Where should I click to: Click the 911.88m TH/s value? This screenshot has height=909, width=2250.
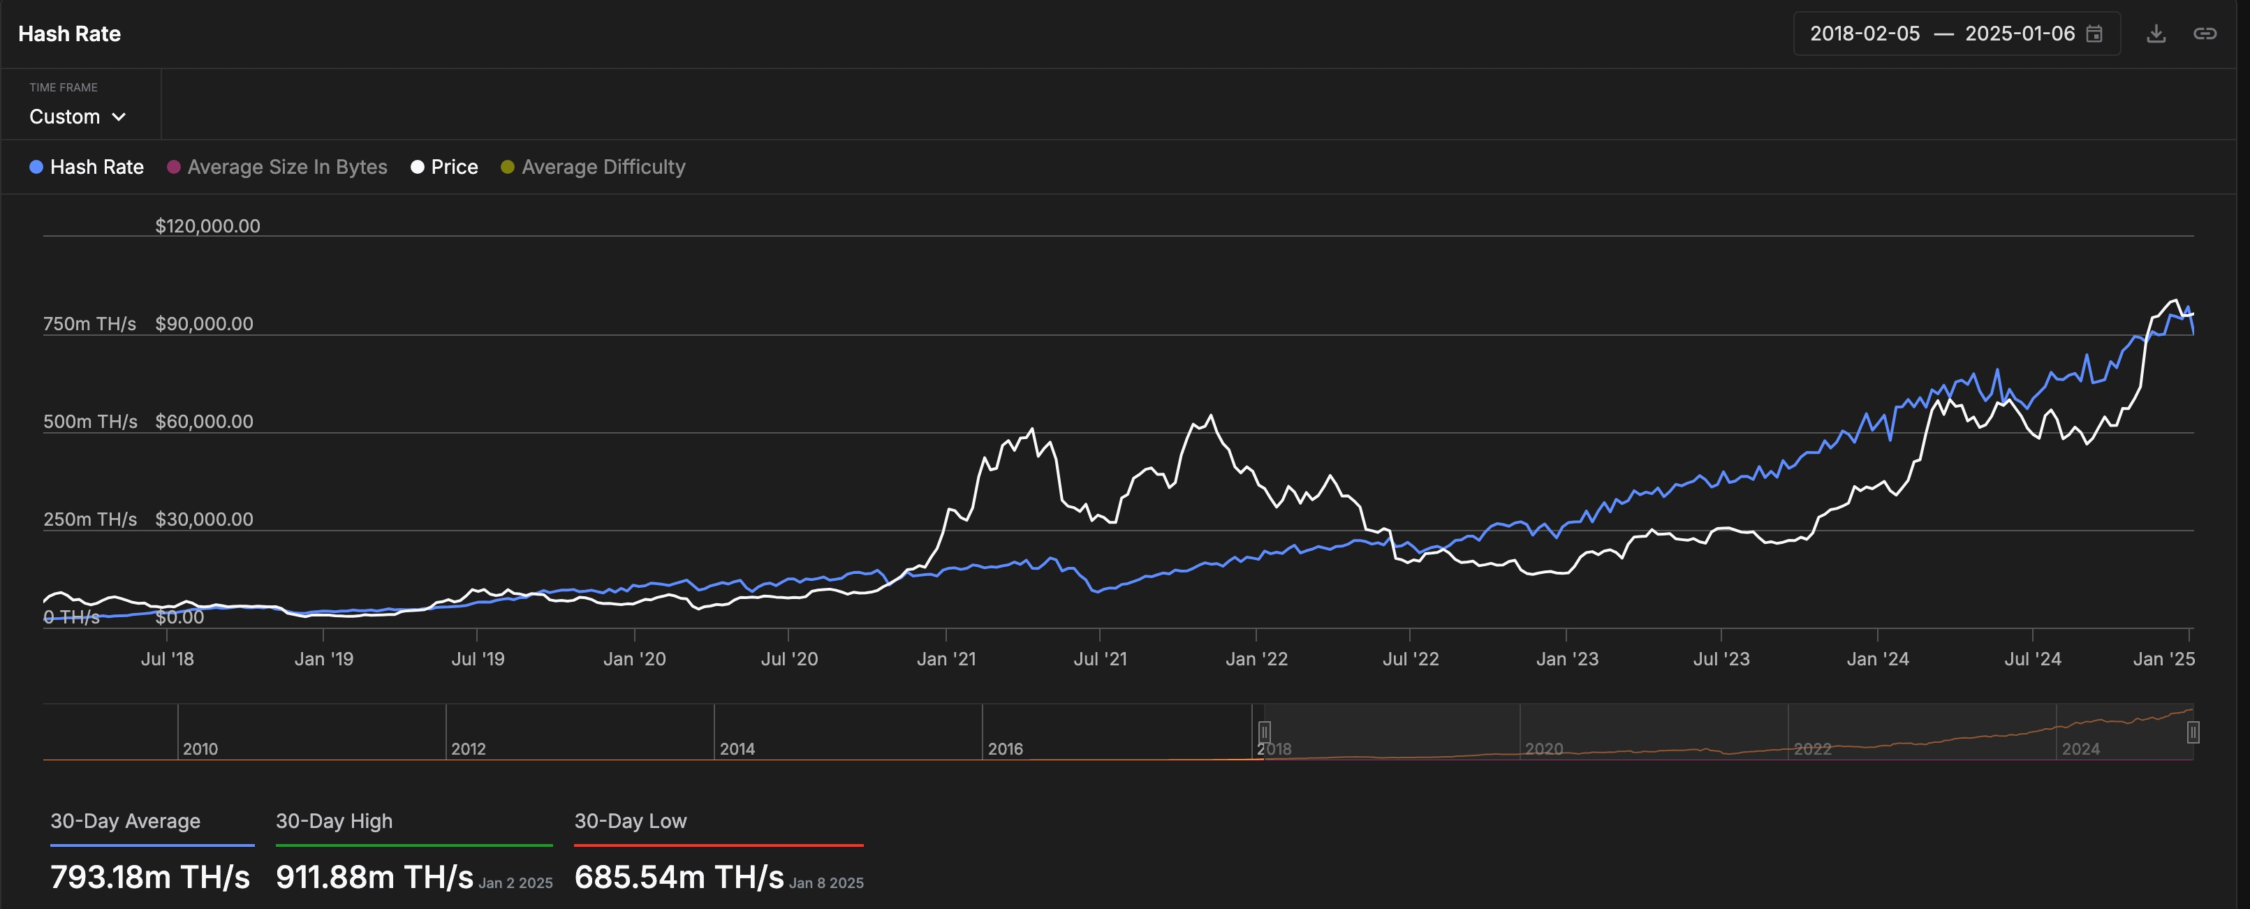pyautogui.click(x=375, y=877)
